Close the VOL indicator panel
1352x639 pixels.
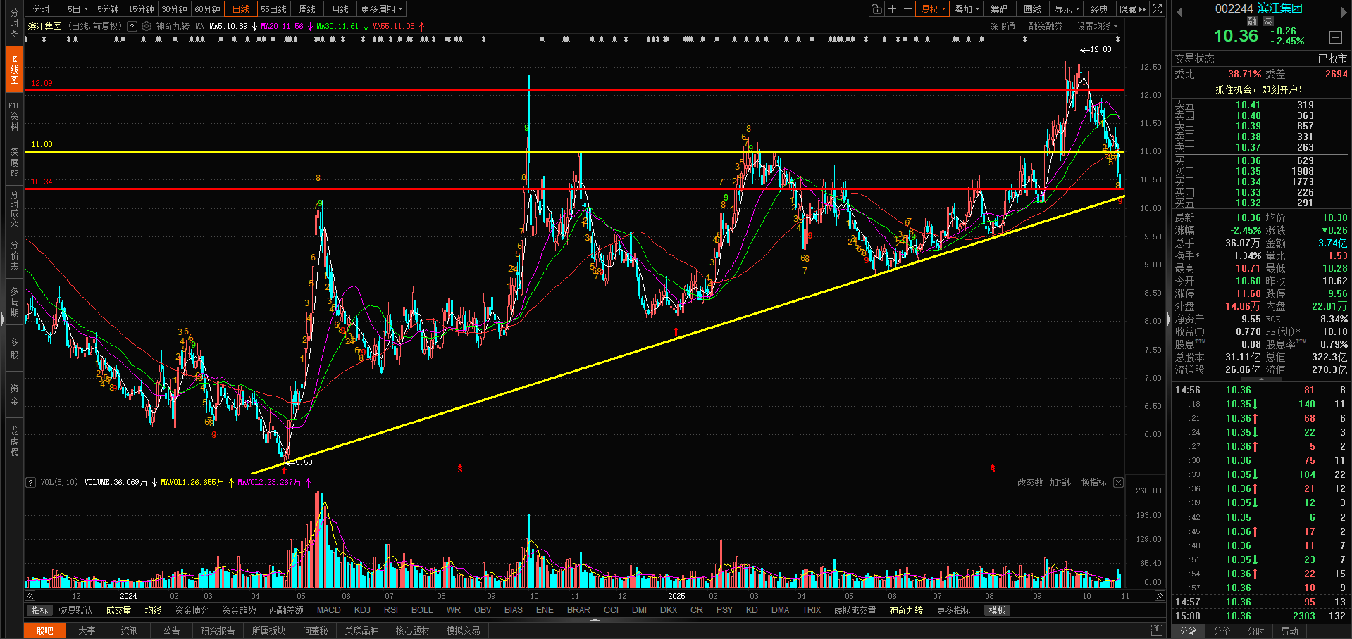tap(1118, 482)
